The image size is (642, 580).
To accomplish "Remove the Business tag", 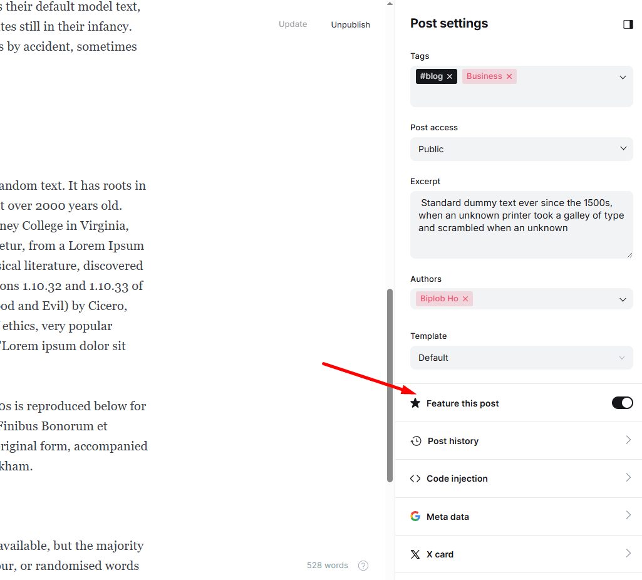I will [509, 76].
